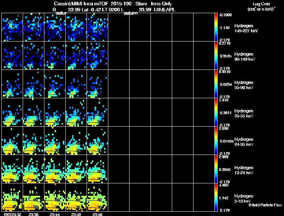Select the 149-227 keV image at 23:44
The image size is (284, 216).
pyautogui.click(x=55, y=27)
